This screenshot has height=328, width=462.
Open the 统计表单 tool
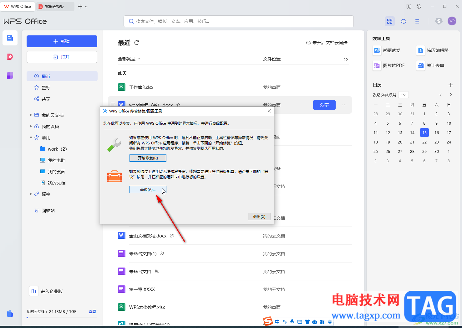pyautogui.click(x=431, y=65)
